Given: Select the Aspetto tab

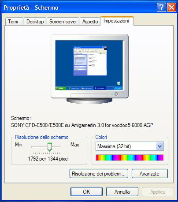Looking at the screenshot, I should pos(90,22).
